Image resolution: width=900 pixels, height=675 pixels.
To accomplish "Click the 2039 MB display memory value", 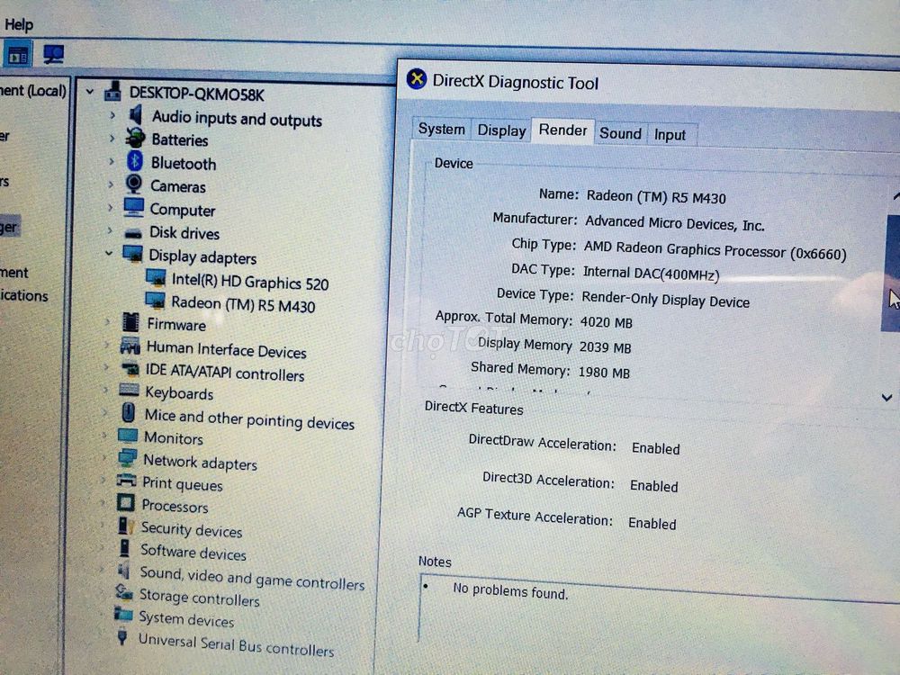I will tap(605, 347).
